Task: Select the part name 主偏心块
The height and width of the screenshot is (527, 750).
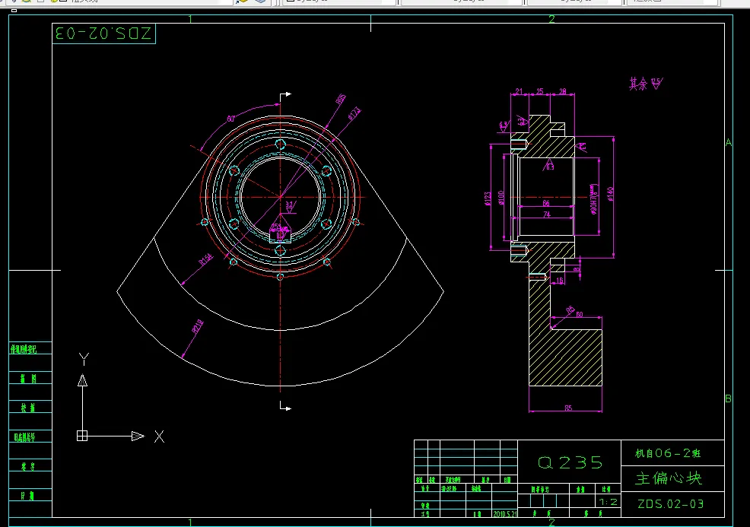Action: (668, 478)
